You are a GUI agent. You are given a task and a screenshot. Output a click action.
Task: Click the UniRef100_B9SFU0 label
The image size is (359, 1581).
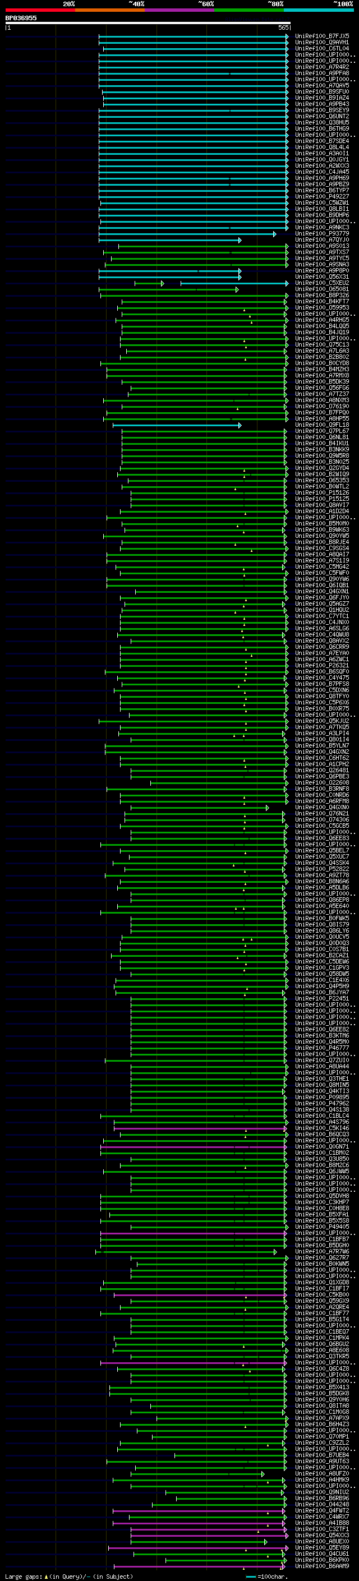[x=322, y=91]
